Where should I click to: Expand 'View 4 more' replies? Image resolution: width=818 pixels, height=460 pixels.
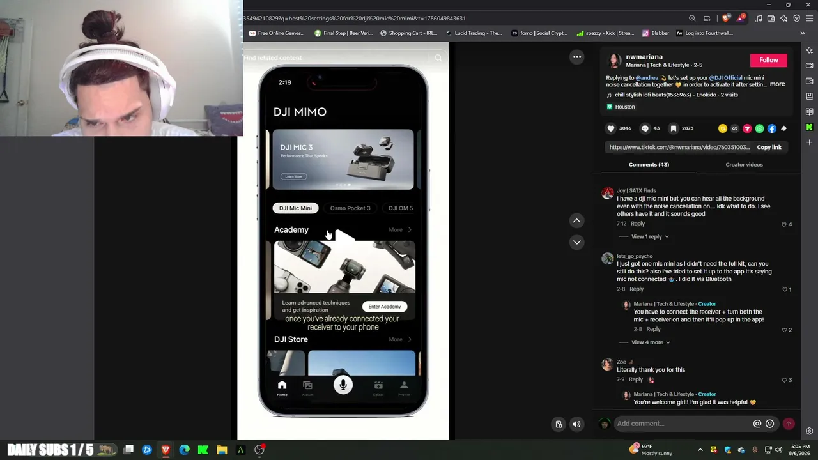point(651,342)
